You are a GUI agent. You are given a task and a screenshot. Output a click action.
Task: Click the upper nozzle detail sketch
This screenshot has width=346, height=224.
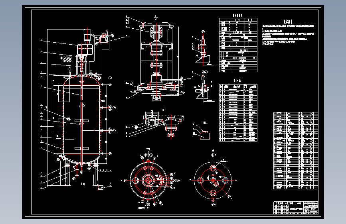coord(203,49)
